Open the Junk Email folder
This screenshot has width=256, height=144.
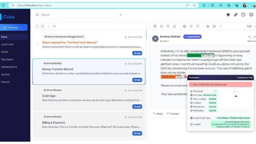click(x=7, y=44)
